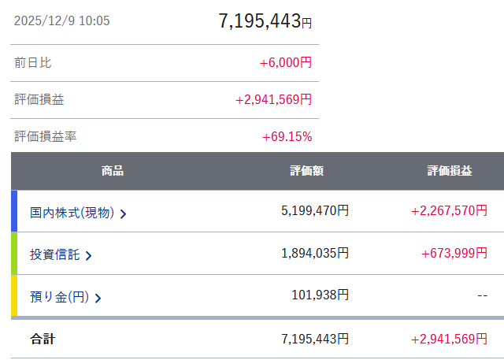
Task: Select the total asset amount 7,195,443円 at top
Action: tap(265, 21)
